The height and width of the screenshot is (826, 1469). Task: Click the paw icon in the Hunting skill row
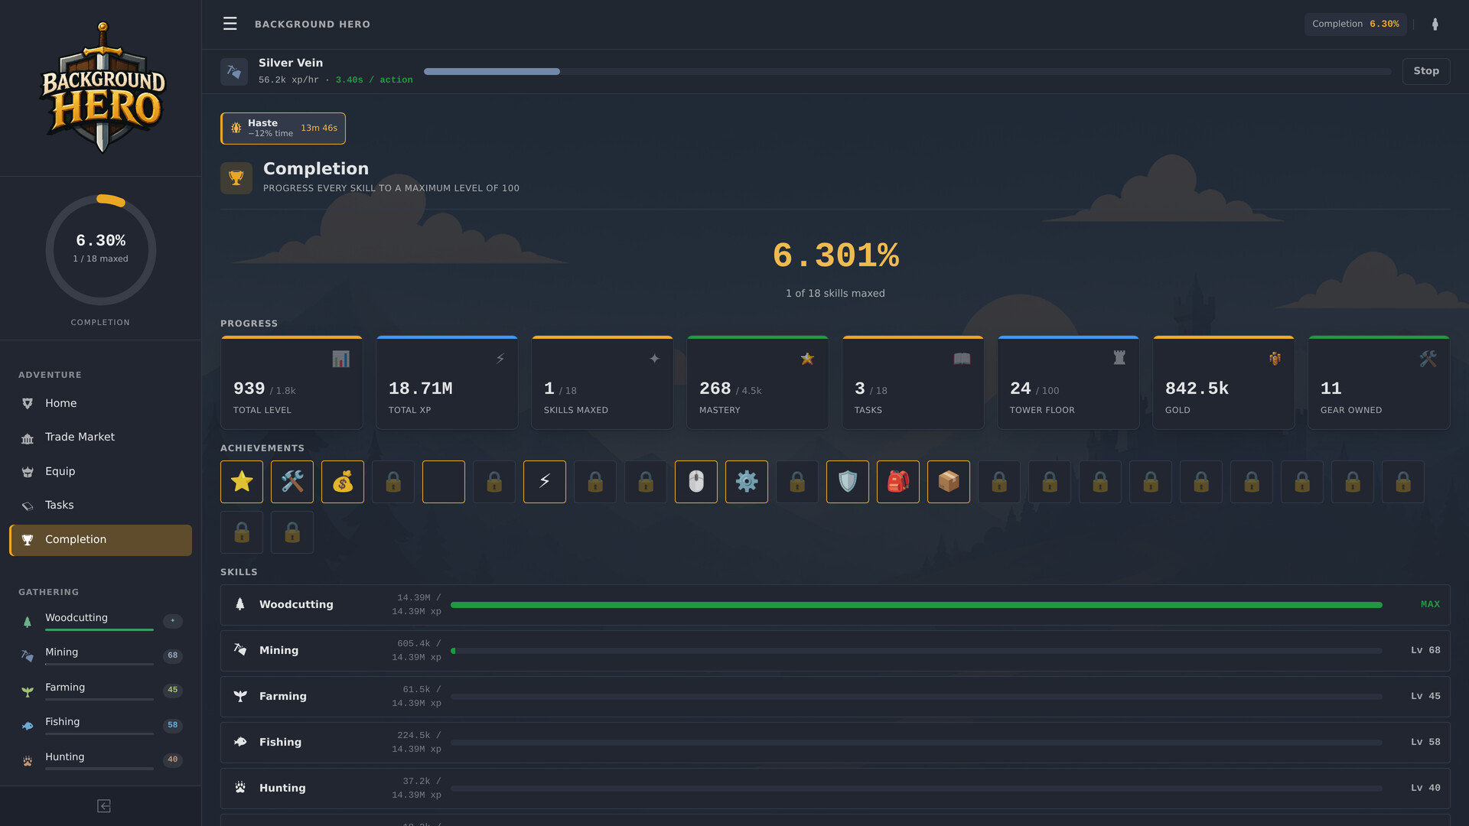pyautogui.click(x=240, y=788)
